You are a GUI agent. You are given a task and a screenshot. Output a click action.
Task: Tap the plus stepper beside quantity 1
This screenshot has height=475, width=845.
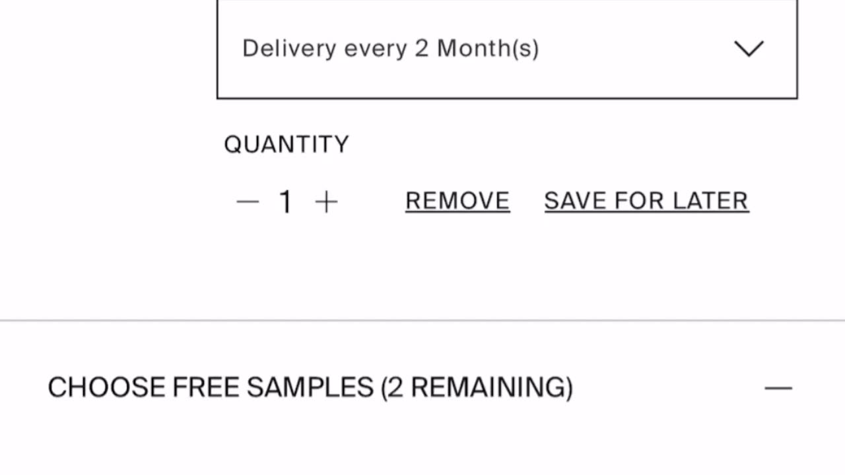click(327, 202)
